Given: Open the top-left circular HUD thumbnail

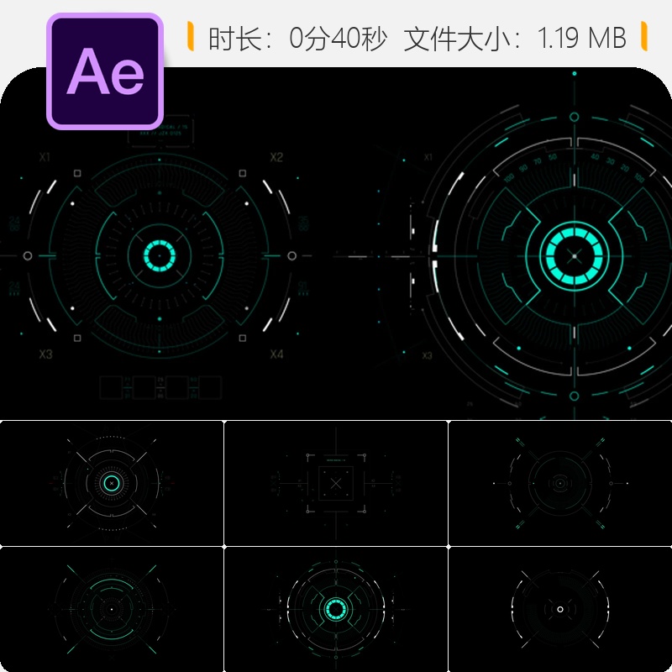Looking at the screenshot, I should click(112, 483).
